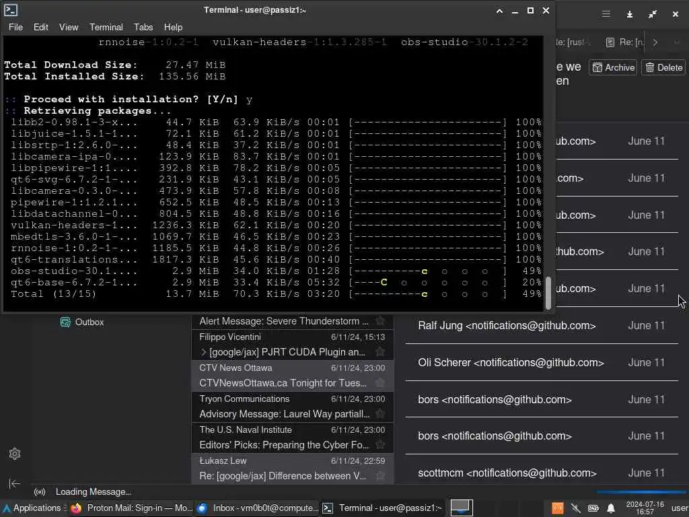Open mail client settings gear
The image size is (689, 517).
[15, 454]
